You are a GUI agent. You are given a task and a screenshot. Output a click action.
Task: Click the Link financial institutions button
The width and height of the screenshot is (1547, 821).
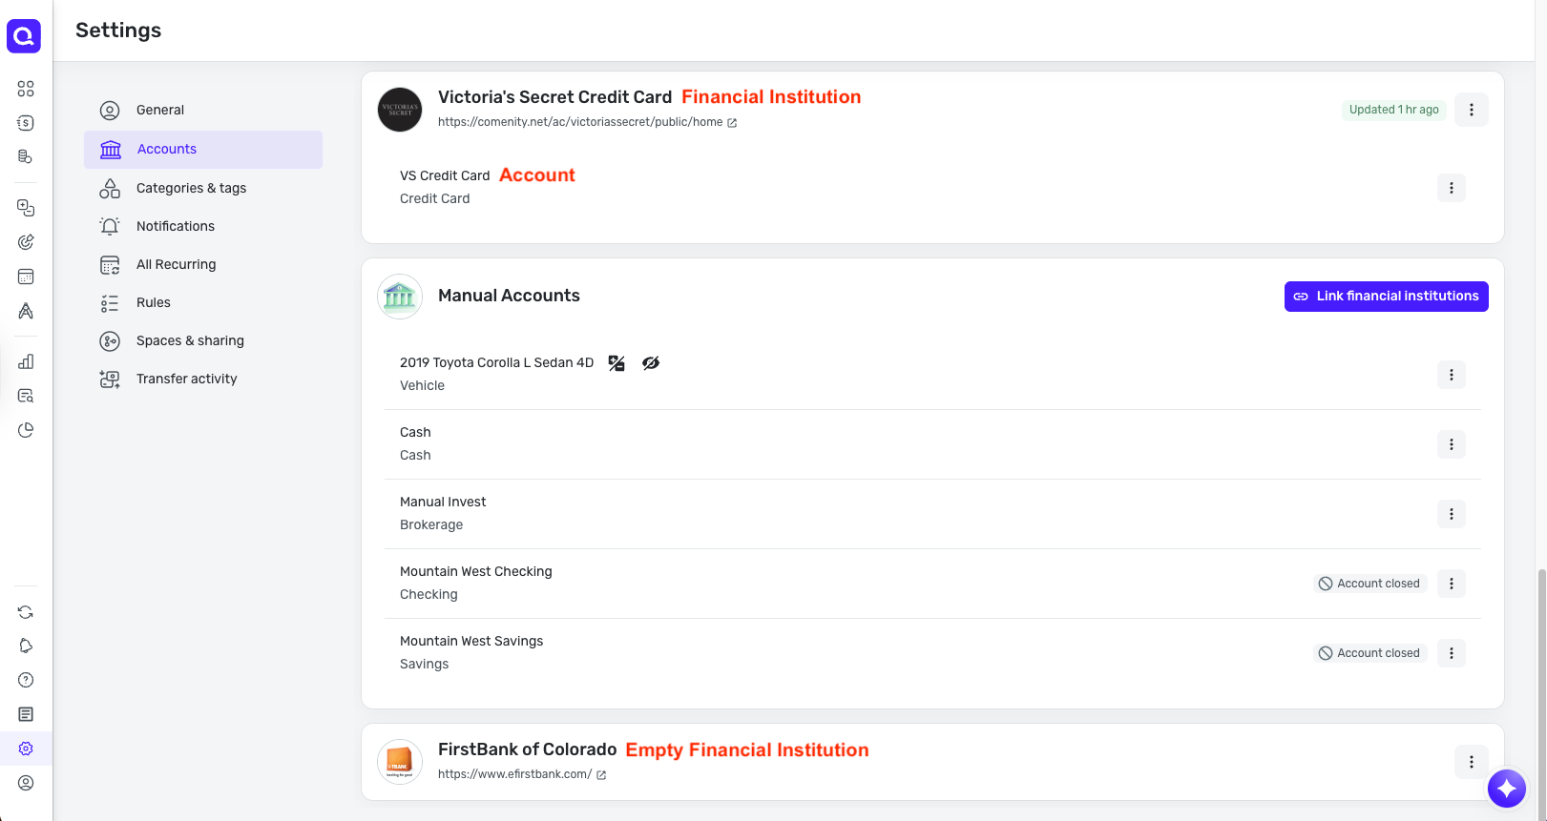pos(1386,297)
